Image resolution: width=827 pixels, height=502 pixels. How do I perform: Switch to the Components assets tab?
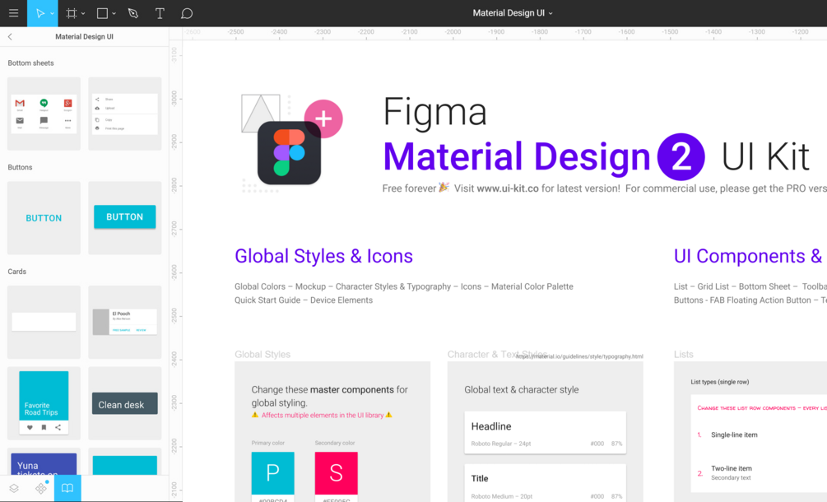click(41, 488)
